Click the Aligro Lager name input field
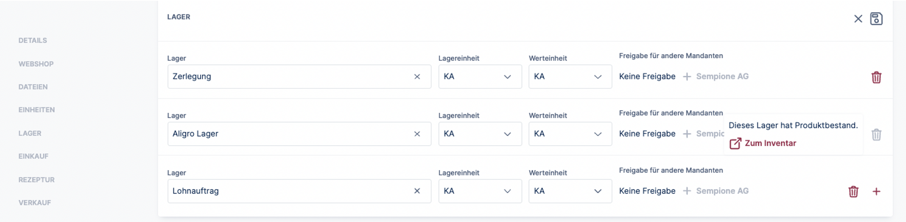The image size is (906, 222). [290, 134]
